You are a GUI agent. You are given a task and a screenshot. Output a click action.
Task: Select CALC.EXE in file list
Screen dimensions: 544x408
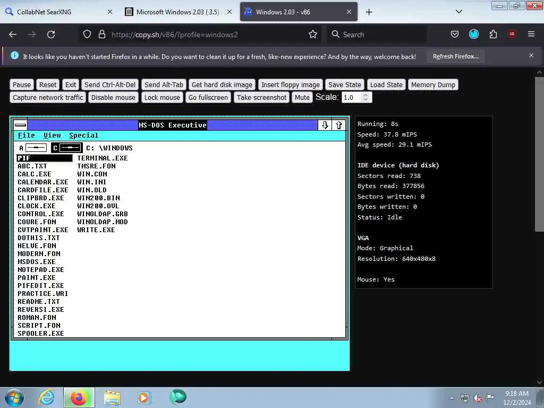point(35,174)
